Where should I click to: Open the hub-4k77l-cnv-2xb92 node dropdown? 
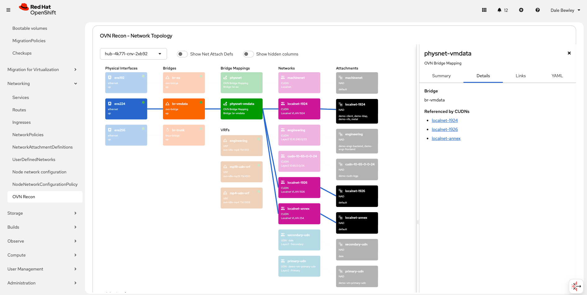point(133,54)
